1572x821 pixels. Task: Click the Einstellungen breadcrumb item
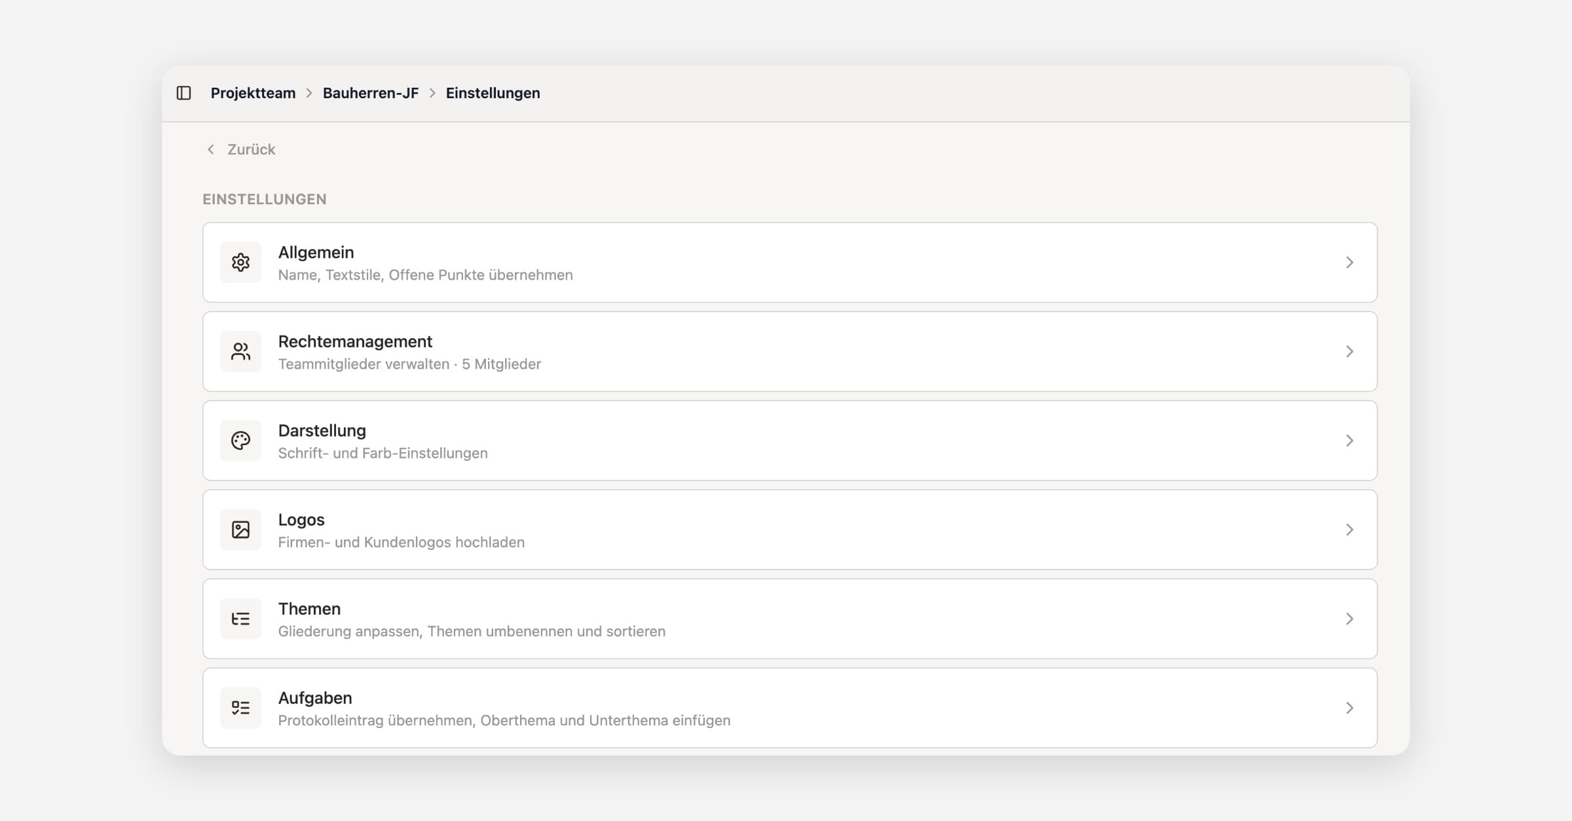[x=493, y=93]
